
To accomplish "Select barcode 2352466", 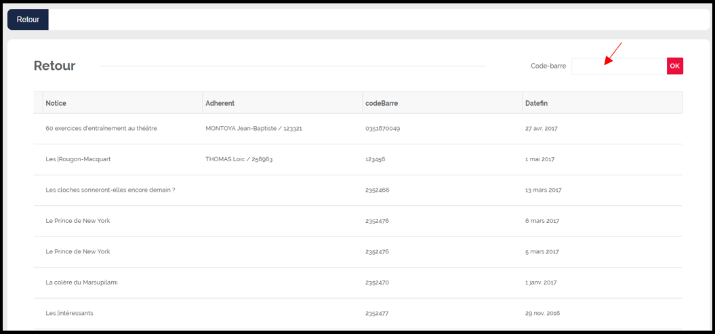I will pyautogui.click(x=377, y=190).
